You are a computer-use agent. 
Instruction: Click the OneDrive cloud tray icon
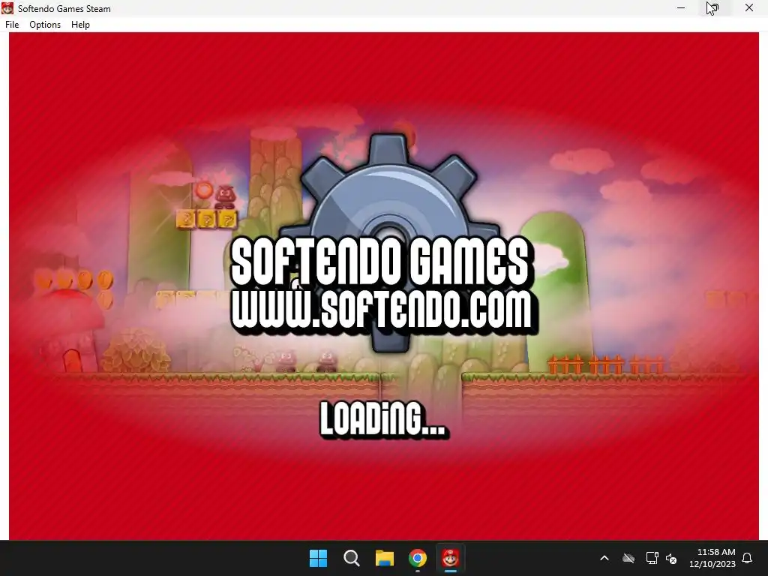click(628, 558)
